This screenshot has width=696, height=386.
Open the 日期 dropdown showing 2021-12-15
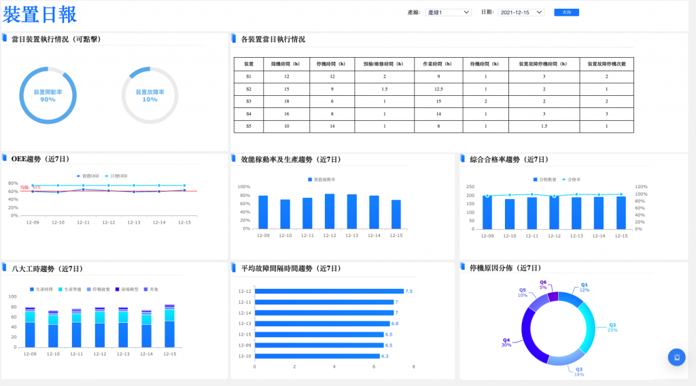click(521, 12)
